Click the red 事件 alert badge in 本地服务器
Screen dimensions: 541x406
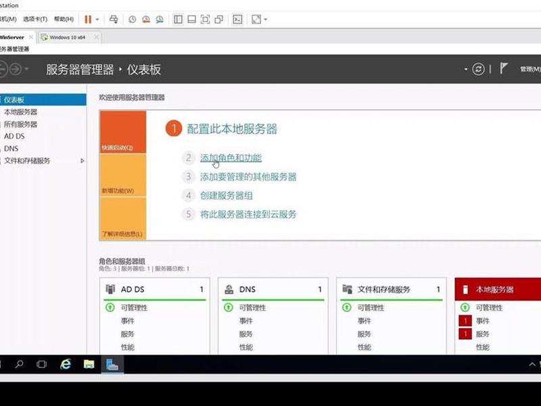(x=465, y=321)
